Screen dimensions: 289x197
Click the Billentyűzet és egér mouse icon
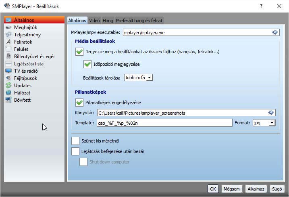pyautogui.click(x=8, y=56)
